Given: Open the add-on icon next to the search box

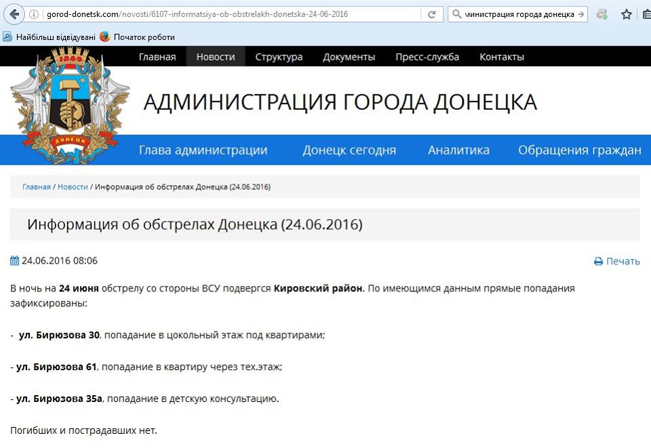Looking at the screenshot, I should coord(601,14).
